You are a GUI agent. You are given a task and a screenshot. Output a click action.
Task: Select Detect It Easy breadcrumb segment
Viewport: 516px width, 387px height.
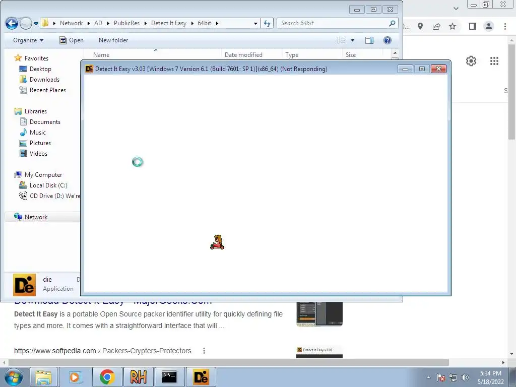[x=168, y=23]
